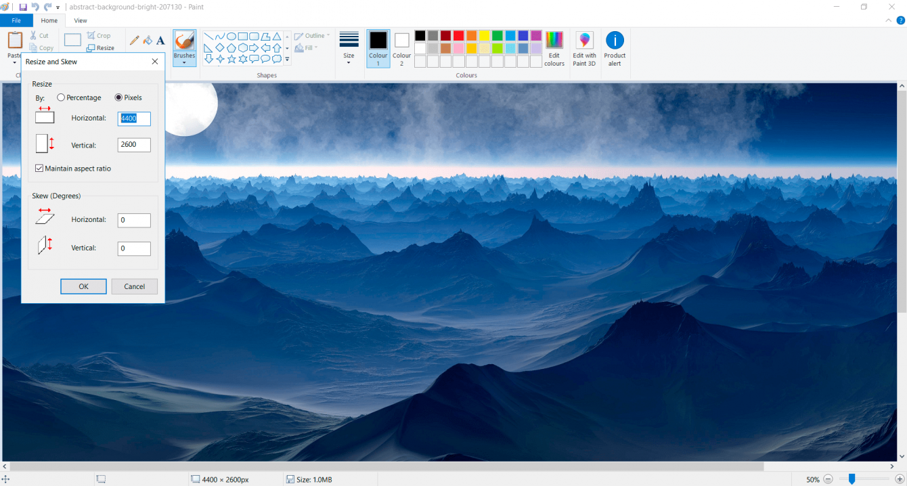Screen dimensions: 907x486
Task: Select the red colour swatch
Action: 458,35
